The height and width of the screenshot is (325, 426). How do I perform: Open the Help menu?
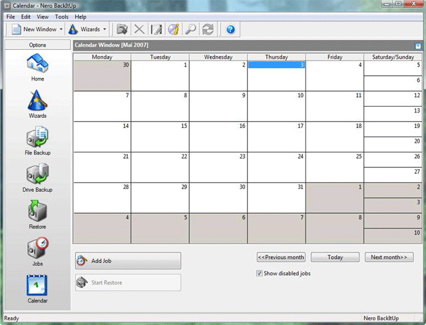81,17
